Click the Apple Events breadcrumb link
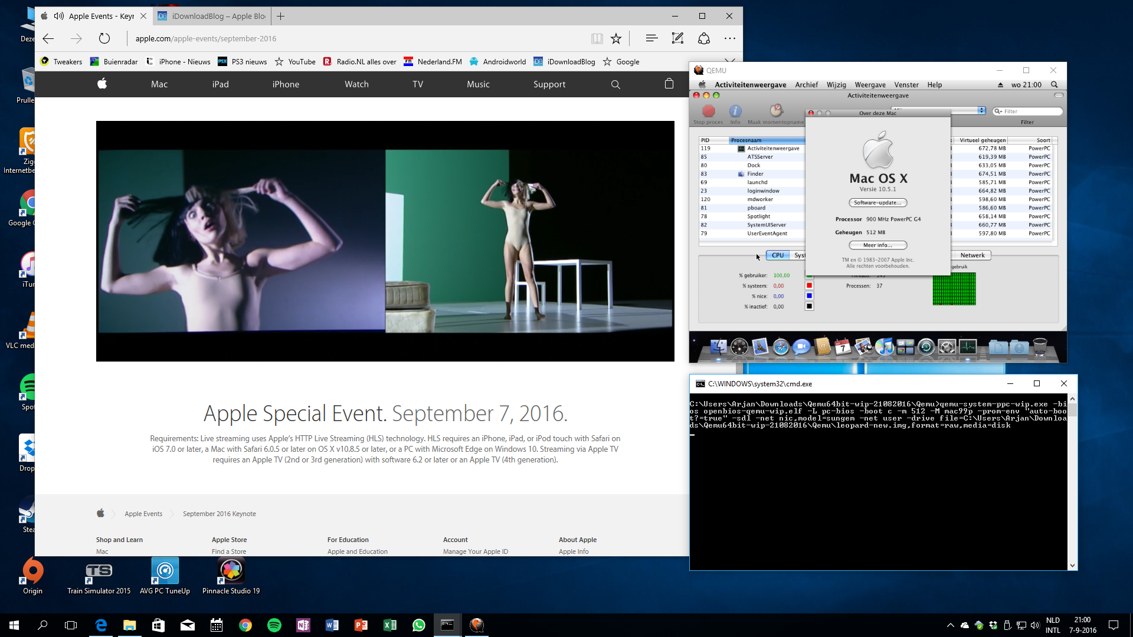1133x637 pixels. pyautogui.click(x=143, y=514)
